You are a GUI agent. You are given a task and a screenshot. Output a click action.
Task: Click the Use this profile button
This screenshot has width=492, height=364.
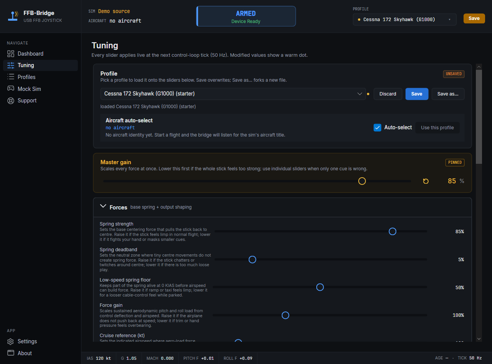point(437,127)
